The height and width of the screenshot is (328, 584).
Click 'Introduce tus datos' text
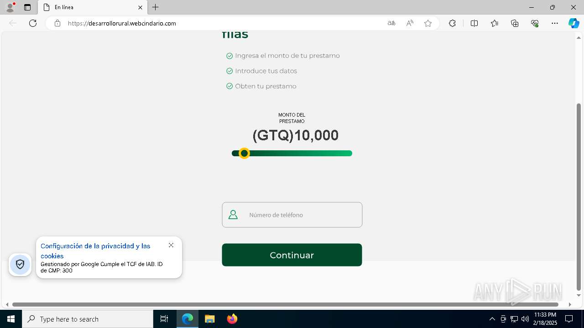pos(266,71)
